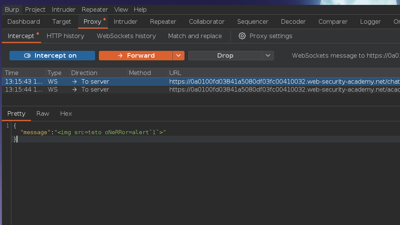Screen dimensions: 400x225
Task: Switch message view to Raw tab
Action: click(43, 114)
